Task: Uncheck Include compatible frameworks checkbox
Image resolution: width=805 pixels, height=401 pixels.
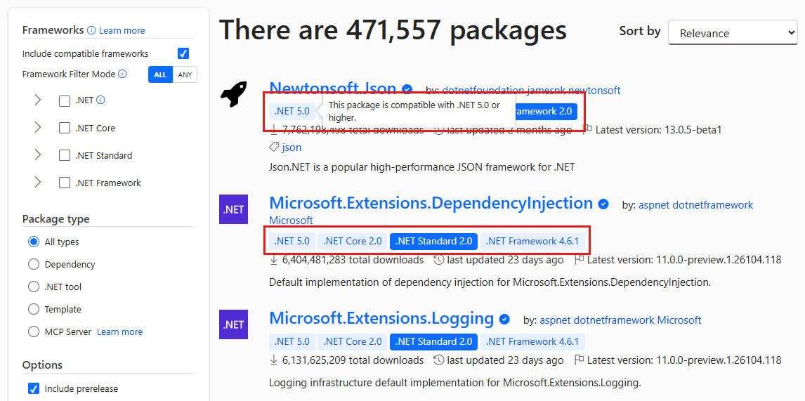Action: coord(183,53)
